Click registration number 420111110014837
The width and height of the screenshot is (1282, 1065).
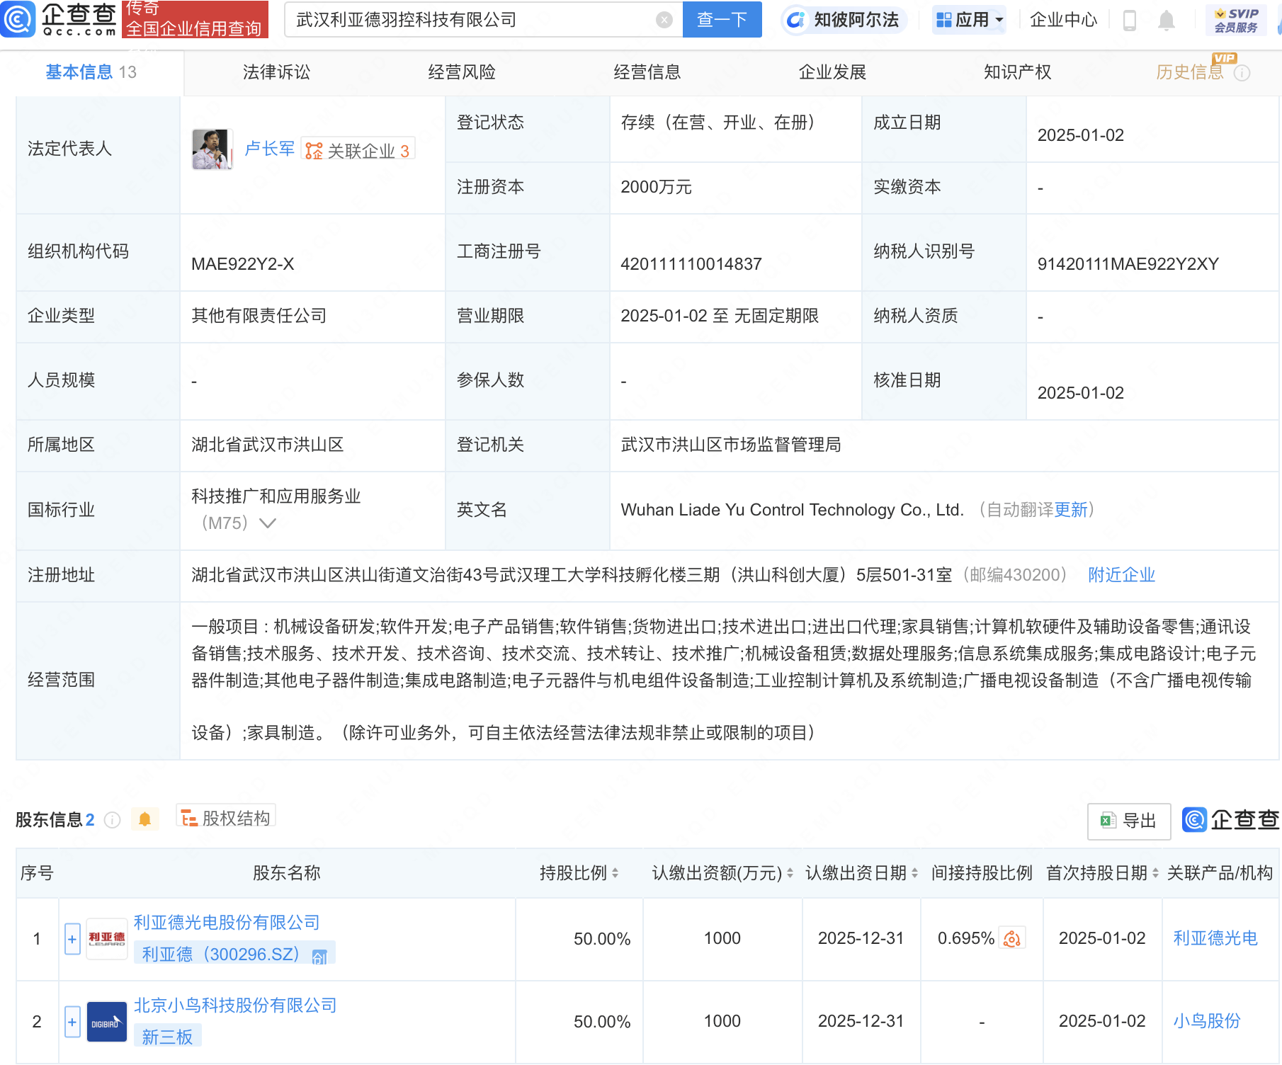click(691, 264)
